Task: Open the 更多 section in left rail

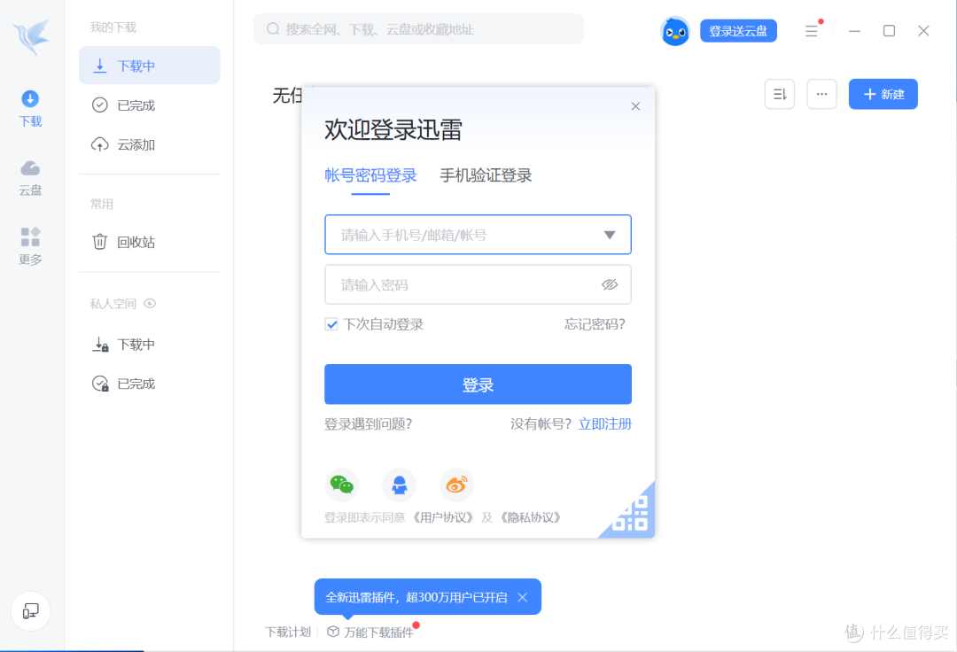Action: point(30,246)
